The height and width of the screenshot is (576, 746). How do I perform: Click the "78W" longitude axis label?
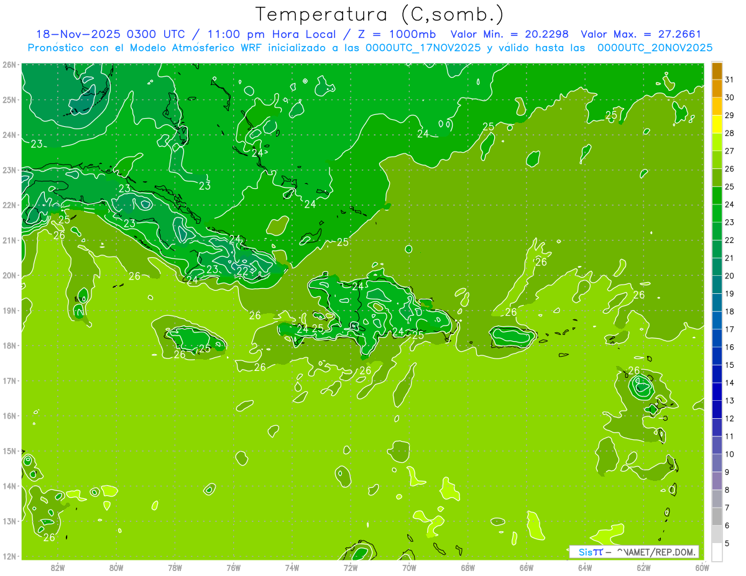pos(175,567)
